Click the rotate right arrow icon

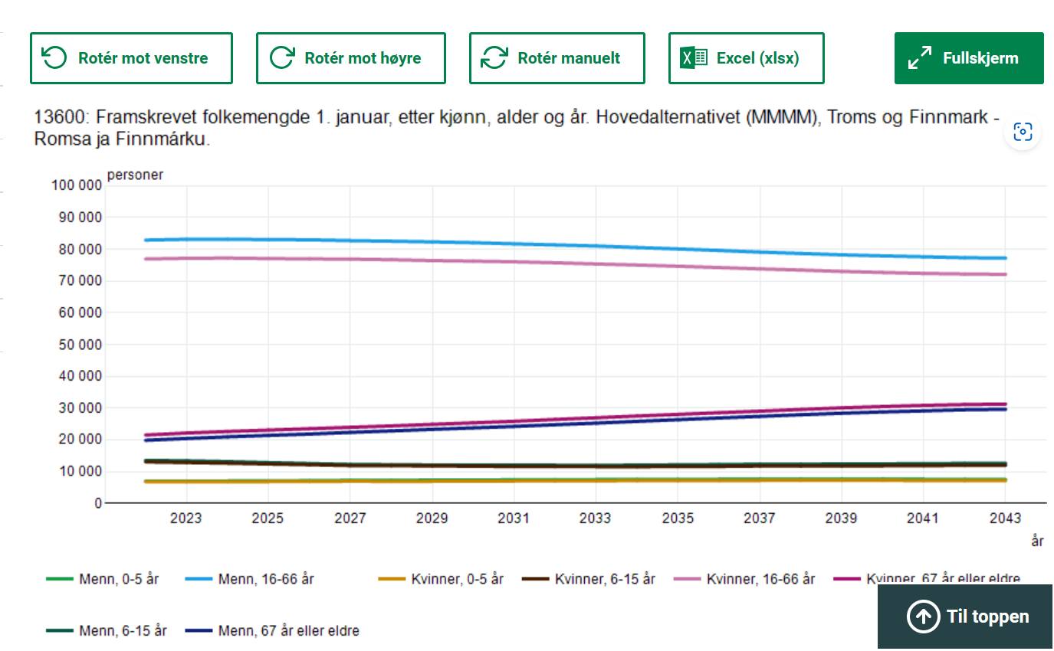pyautogui.click(x=282, y=58)
